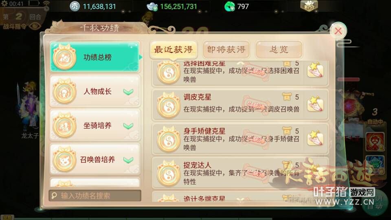Select the 功绩总榜 category
Viewport: 391px width, 220px height.
tap(95, 57)
